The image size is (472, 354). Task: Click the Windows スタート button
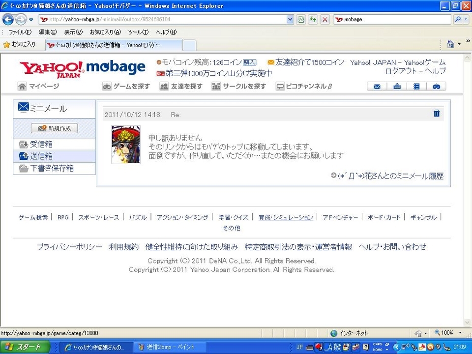click(x=25, y=347)
